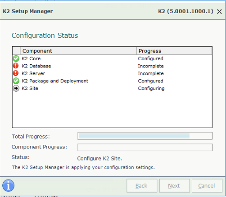Click the Component column header
Viewport: 226px width, 197px height.
78,51
